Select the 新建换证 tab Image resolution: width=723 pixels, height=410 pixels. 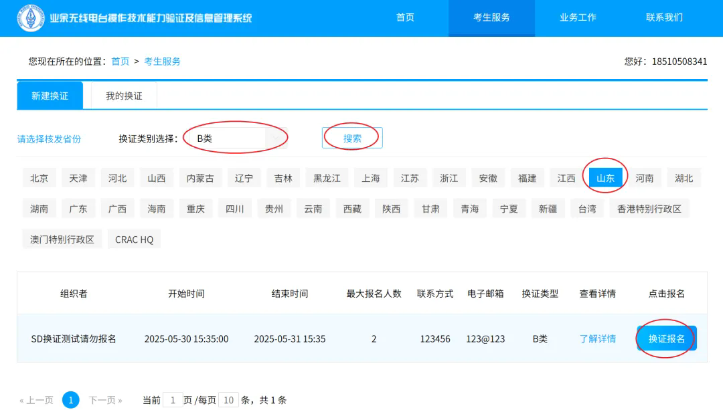pyautogui.click(x=50, y=96)
